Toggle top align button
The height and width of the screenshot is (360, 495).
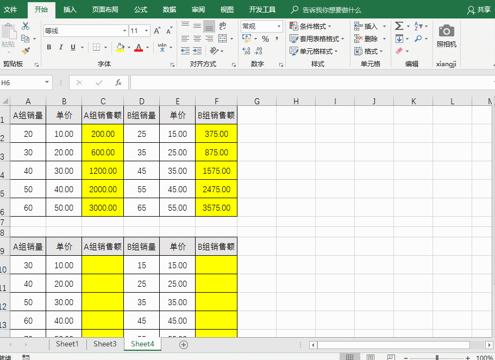pyautogui.click(x=185, y=26)
